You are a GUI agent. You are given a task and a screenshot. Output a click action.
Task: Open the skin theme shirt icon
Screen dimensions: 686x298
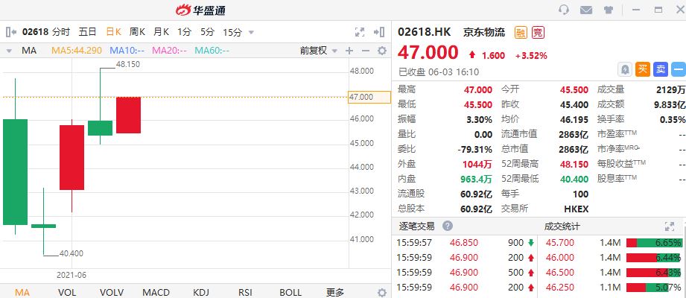click(609, 10)
